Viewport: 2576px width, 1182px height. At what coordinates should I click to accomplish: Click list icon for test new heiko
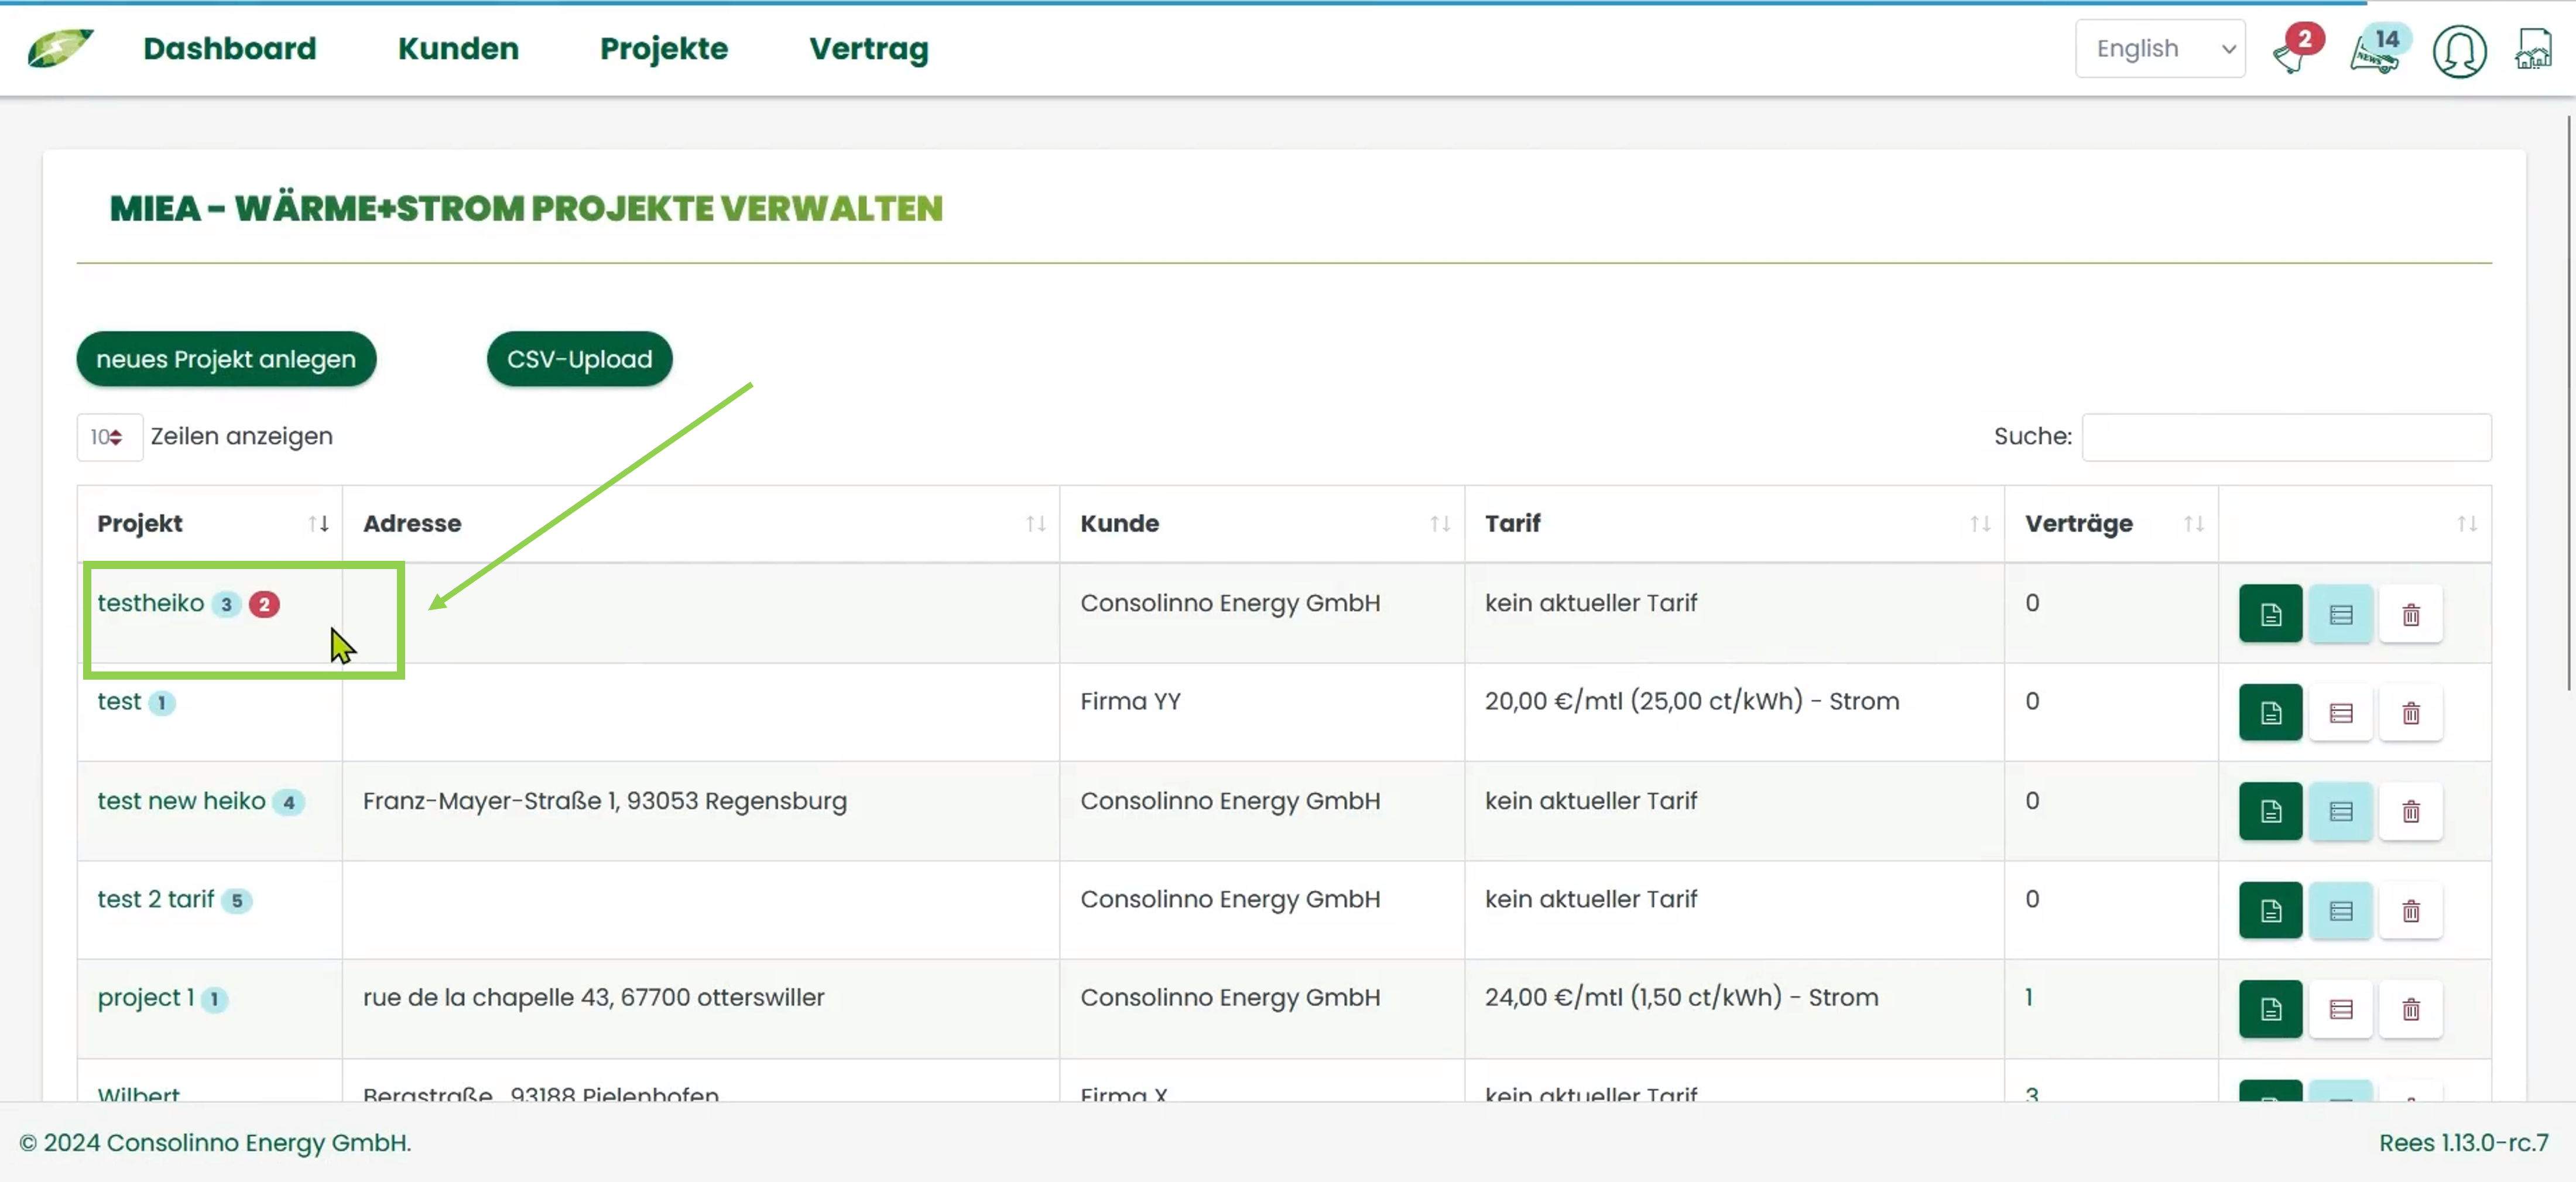(x=2340, y=810)
